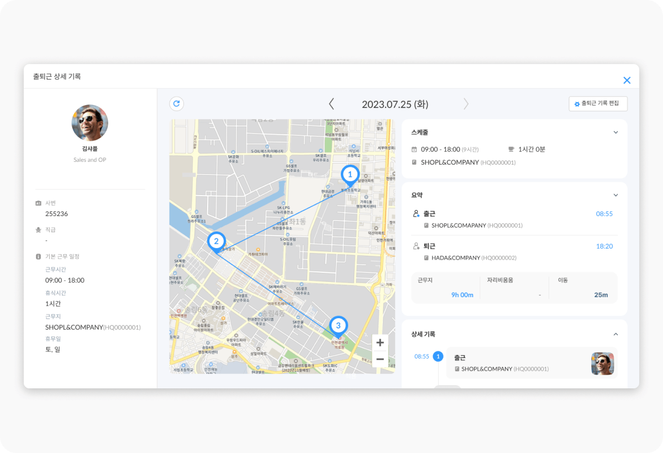
Task: Click the 기본 근무 일정 info icon
Action: 38,256
